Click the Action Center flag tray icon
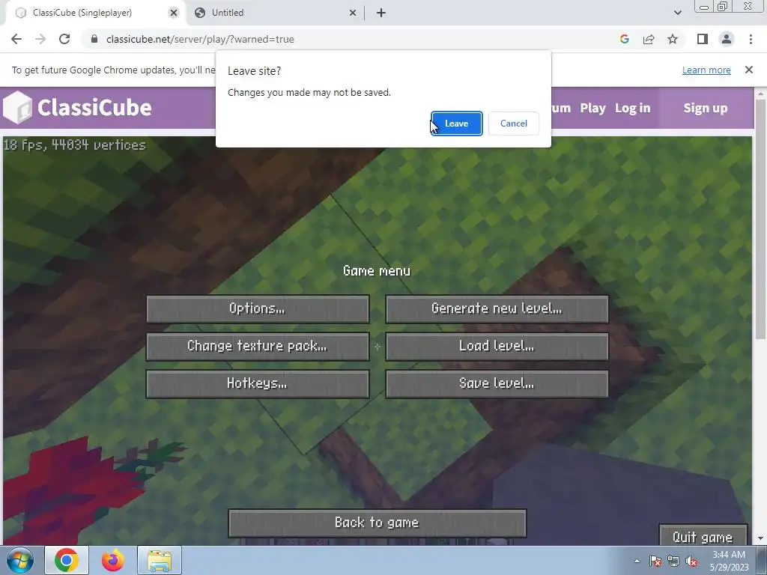The image size is (767, 575). pos(655,561)
